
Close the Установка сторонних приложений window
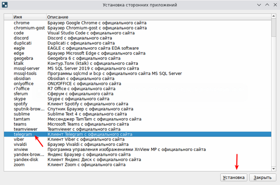point(275,5)
